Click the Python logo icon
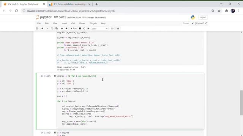Image resolution: width=243 pixels, height=136 pixels. point(193,17)
